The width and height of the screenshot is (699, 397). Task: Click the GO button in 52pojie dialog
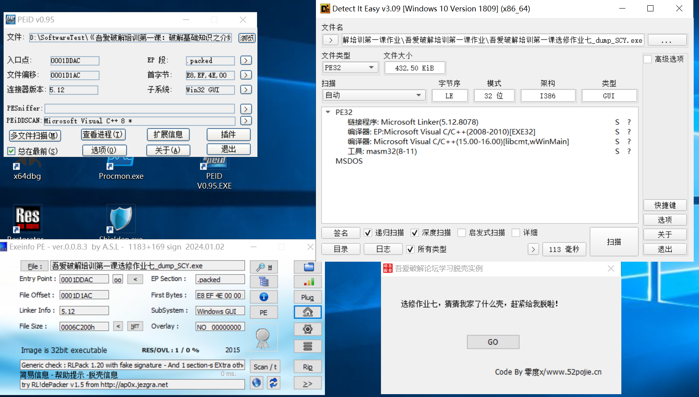pyautogui.click(x=493, y=342)
